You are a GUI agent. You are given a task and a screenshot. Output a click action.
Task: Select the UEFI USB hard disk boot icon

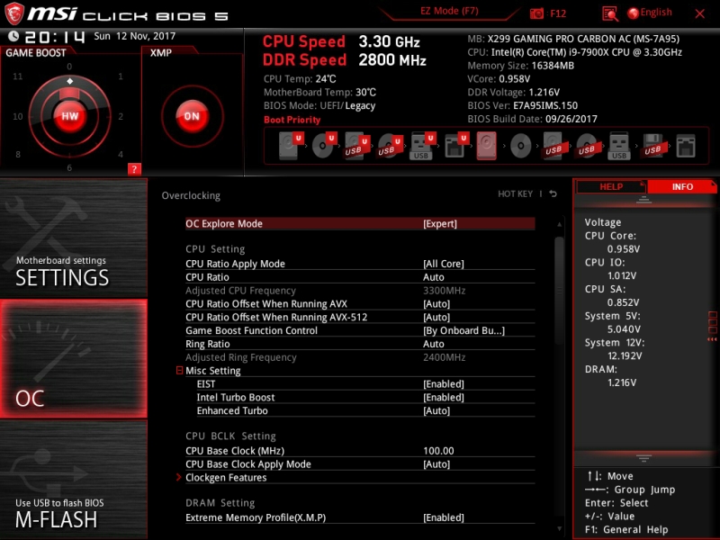click(x=356, y=146)
